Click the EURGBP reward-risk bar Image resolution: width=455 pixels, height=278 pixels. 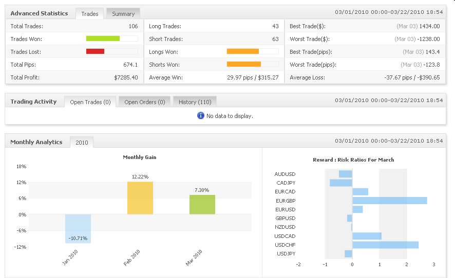coord(389,201)
